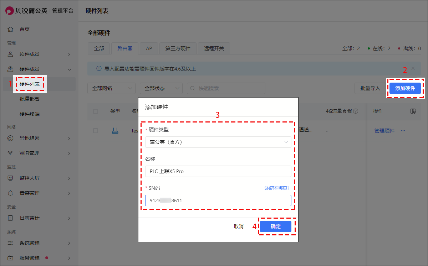Open the 全部网络 filter dropdown
The image size is (428, 266).
click(111, 88)
